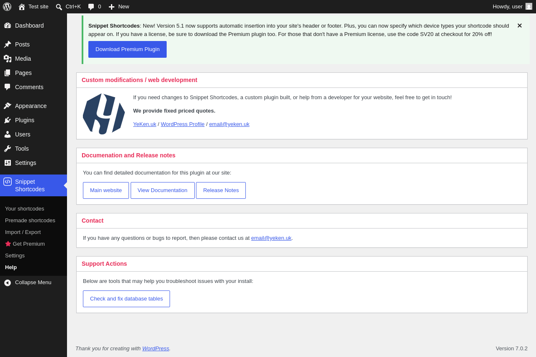
Task: Click the Media icon in sidebar
Action: coord(8,59)
